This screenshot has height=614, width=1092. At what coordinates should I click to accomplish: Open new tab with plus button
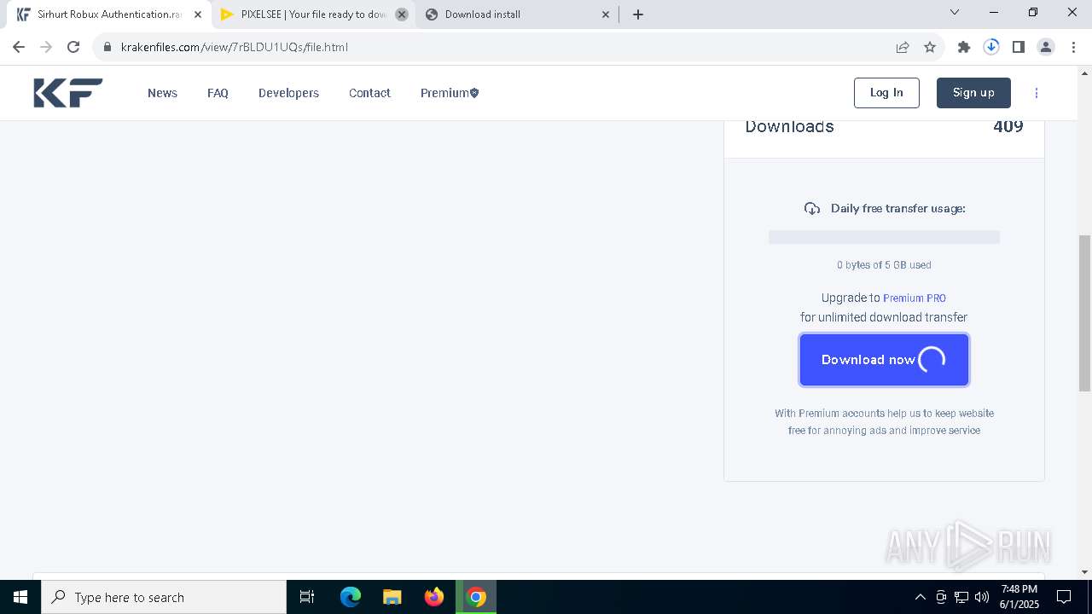click(638, 14)
